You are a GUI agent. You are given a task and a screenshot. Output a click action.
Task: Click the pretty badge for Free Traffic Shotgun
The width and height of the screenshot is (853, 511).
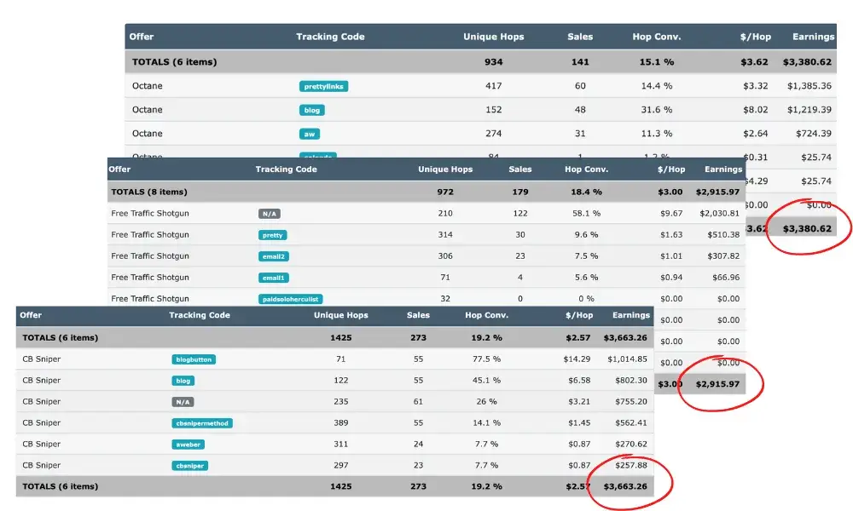click(274, 234)
